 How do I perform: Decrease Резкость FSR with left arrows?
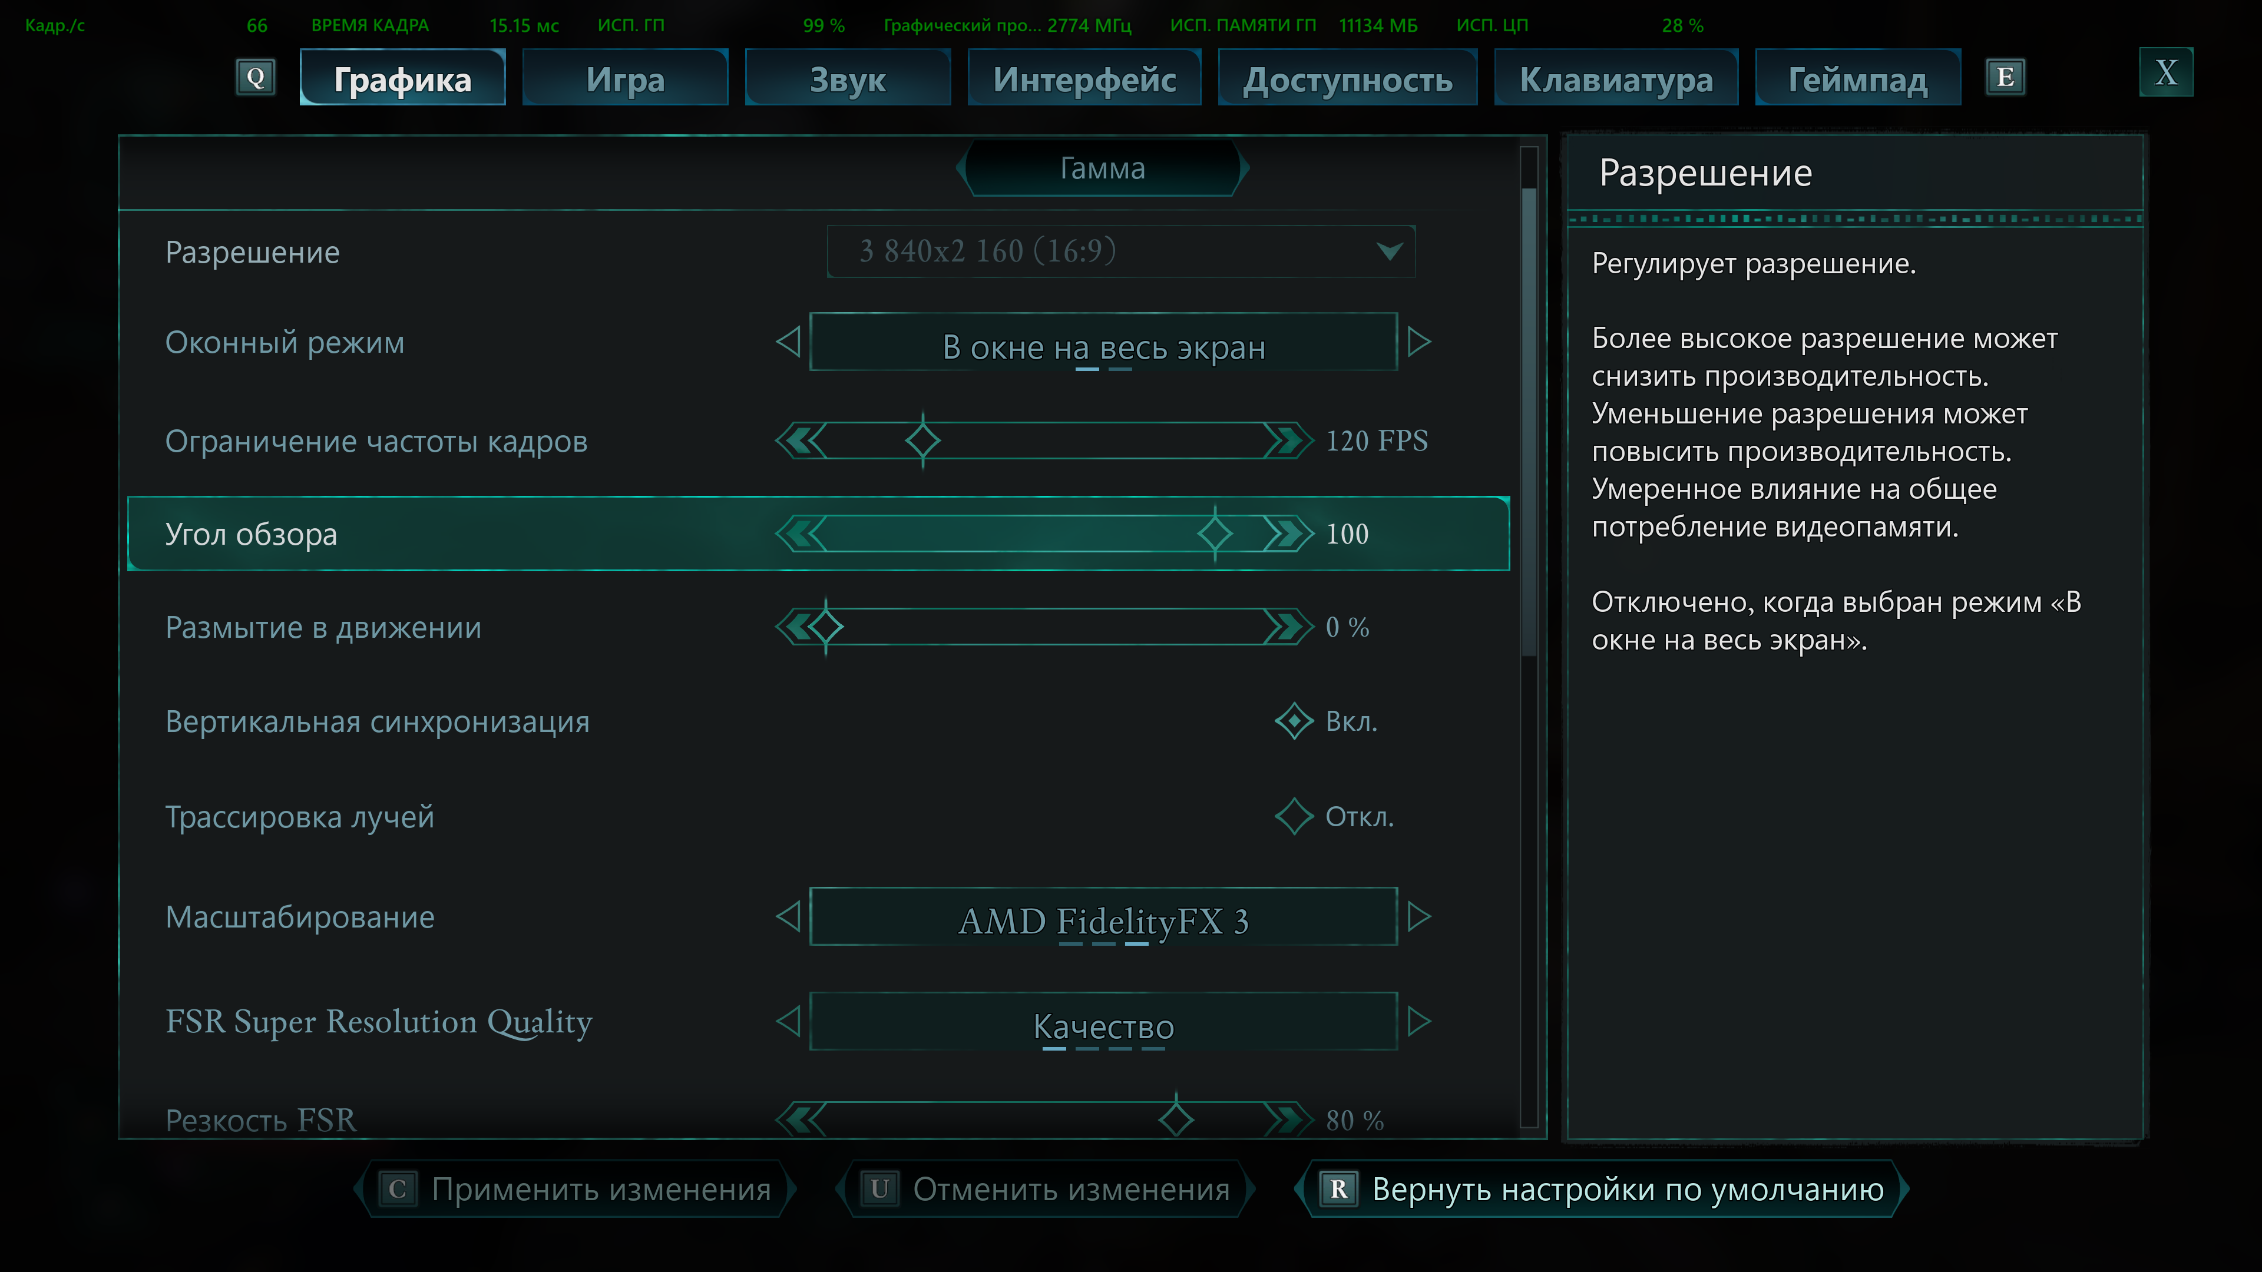(x=801, y=1119)
